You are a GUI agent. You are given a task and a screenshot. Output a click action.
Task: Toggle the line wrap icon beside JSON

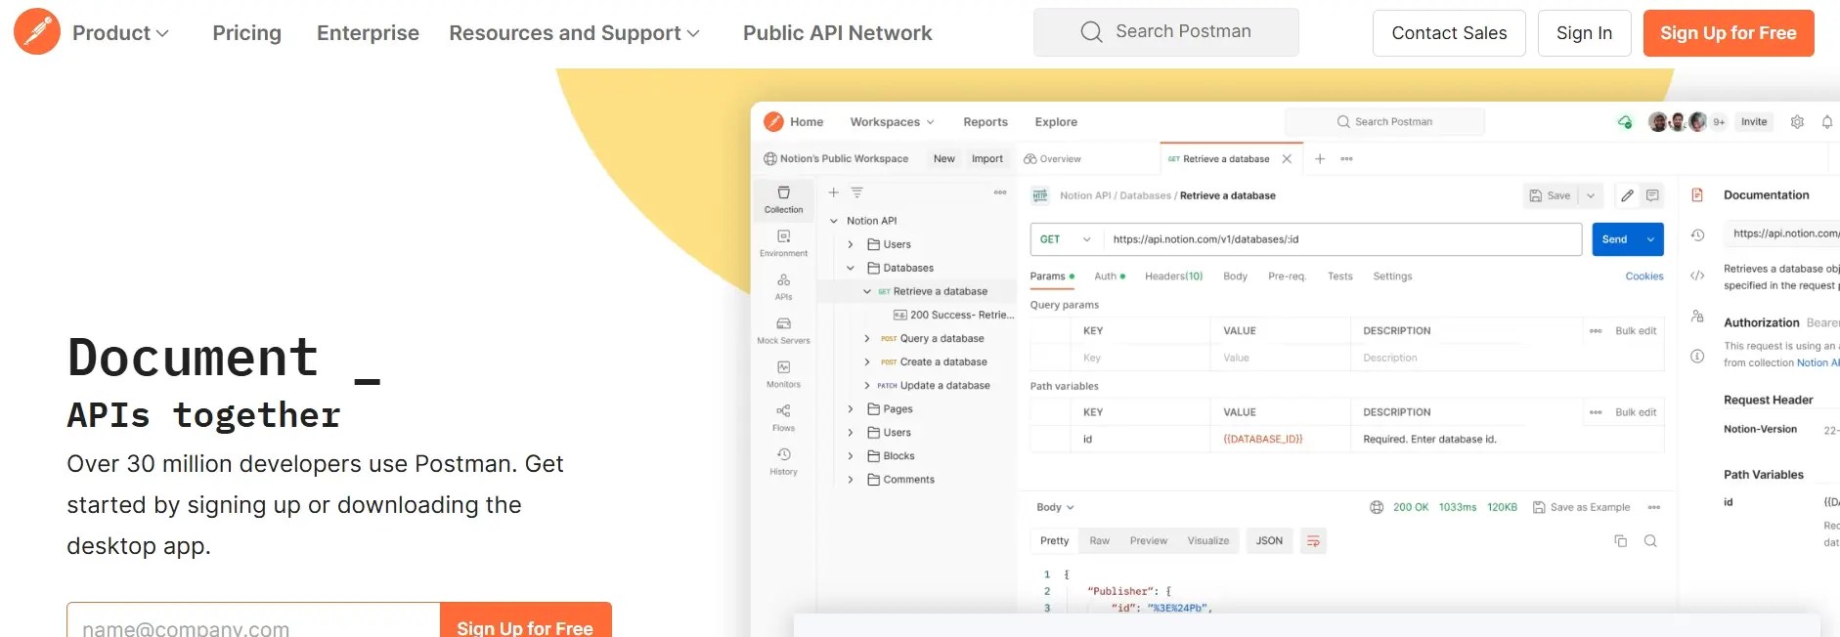click(x=1313, y=541)
